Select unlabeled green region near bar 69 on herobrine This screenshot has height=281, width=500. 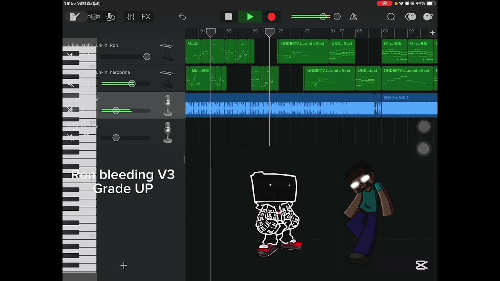tap(256, 79)
